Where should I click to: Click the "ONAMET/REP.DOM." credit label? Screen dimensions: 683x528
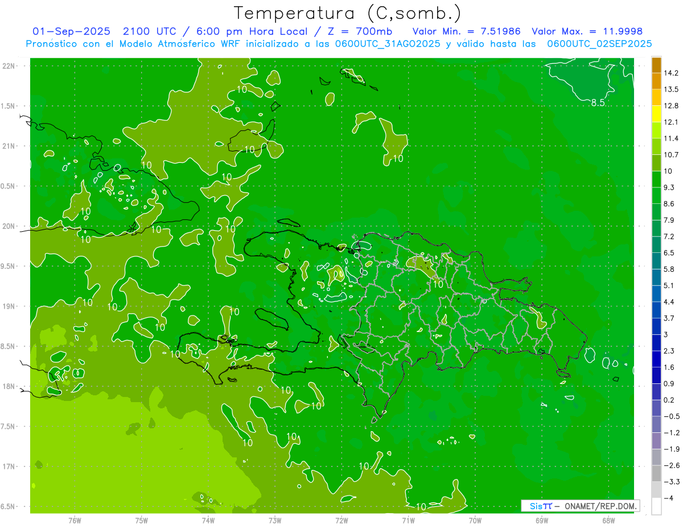click(x=599, y=506)
